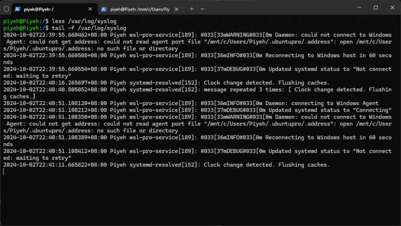Select the "piyeh@Piyeh: /" tab

[54, 9]
